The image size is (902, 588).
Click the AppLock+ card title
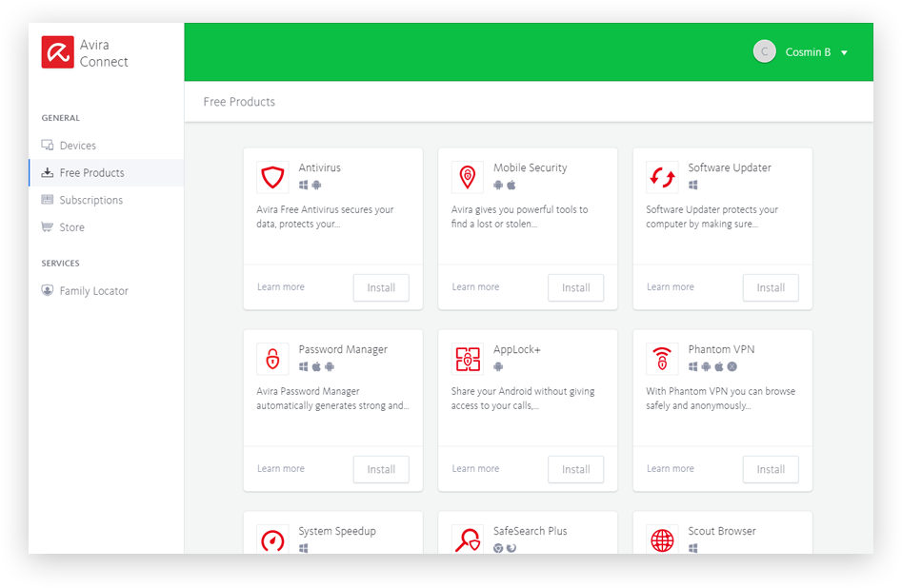click(x=516, y=349)
